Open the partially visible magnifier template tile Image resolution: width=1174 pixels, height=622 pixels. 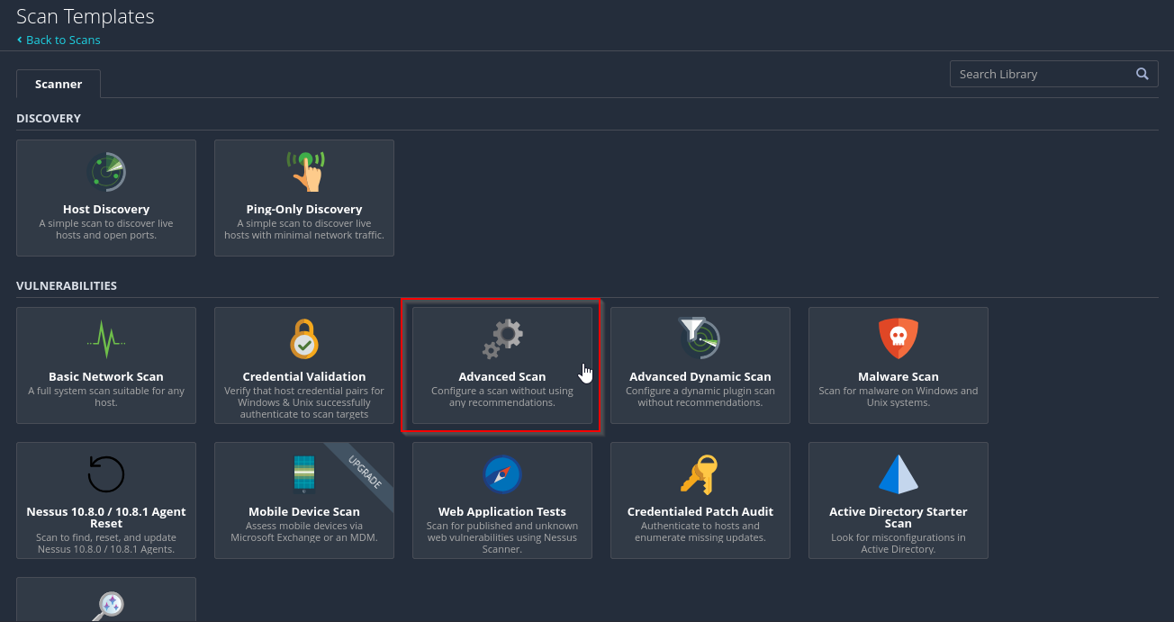[x=106, y=599]
